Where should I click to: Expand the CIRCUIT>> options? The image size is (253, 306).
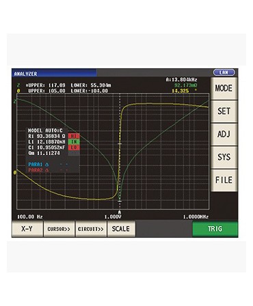coord(91,229)
